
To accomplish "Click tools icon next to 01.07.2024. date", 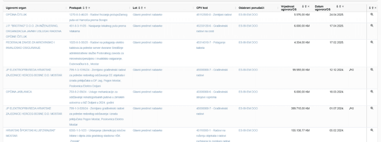I will [351, 108].
